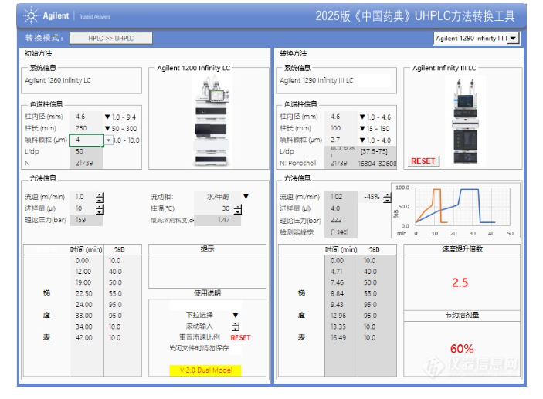Click the dropdown arrow example next to 下拉选择
The width and height of the screenshot is (543, 399).
(236, 315)
